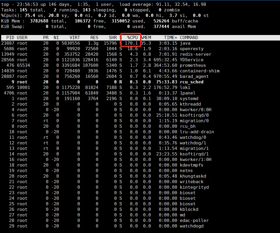Click the systemd process name
This screenshot has height=233, width=280.
pos(189,99)
